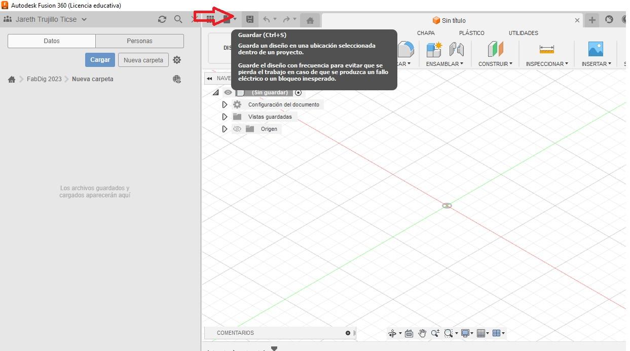Expand the Vistas guardadas folder
This screenshot has width=630, height=351.
coord(225,117)
